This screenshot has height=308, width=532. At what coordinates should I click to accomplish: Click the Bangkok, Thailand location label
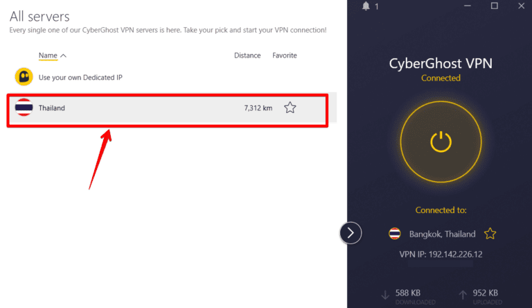[x=442, y=234]
